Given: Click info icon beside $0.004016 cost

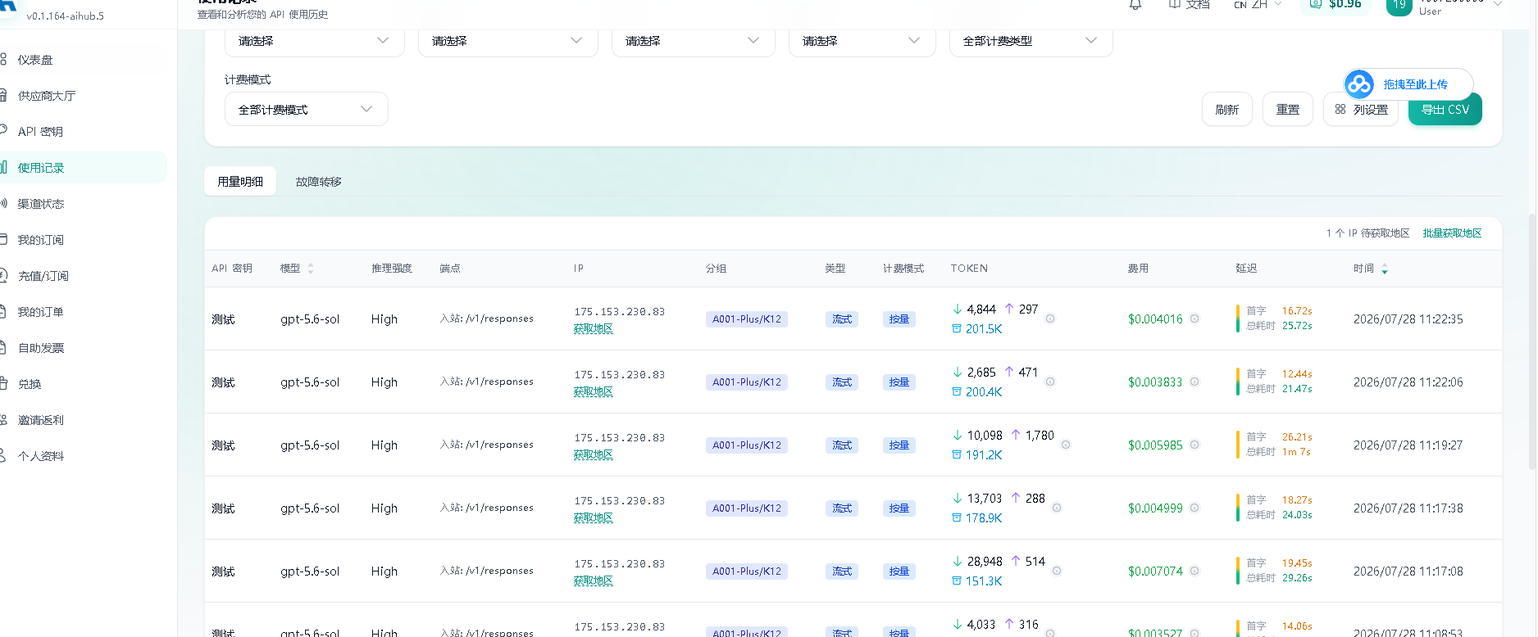Looking at the screenshot, I should 1194,319.
